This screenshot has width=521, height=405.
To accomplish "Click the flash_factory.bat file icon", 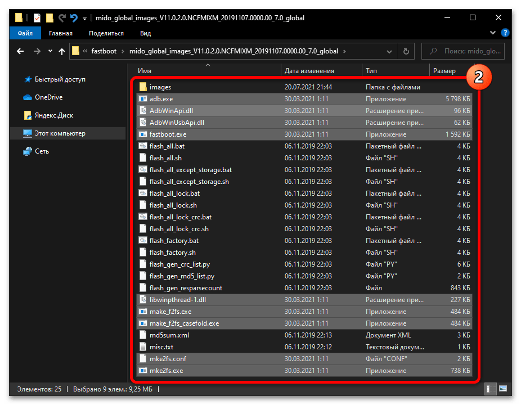I will point(143,241).
